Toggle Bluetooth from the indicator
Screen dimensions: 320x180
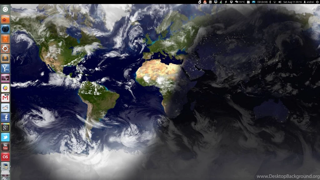271,2
